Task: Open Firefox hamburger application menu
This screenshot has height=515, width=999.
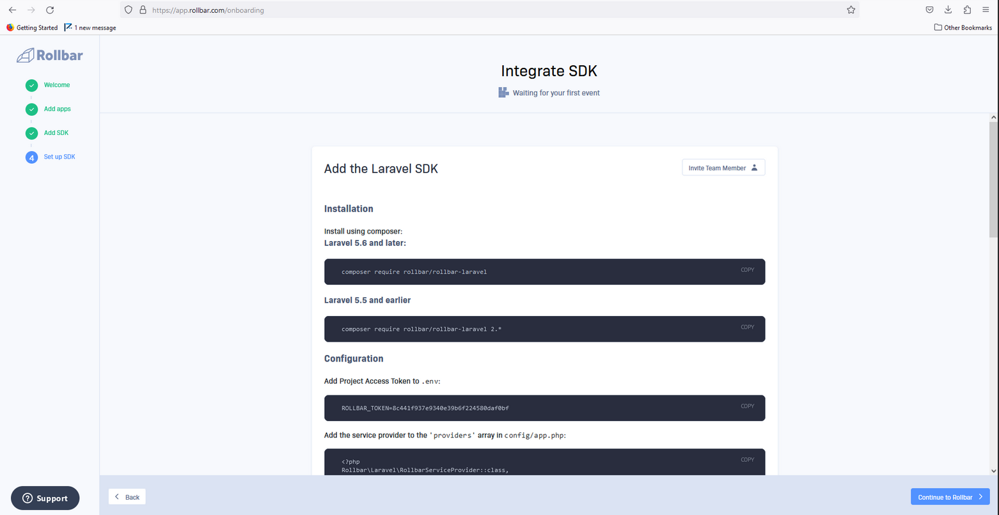Action: pyautogui.click(x=986, y=10)
